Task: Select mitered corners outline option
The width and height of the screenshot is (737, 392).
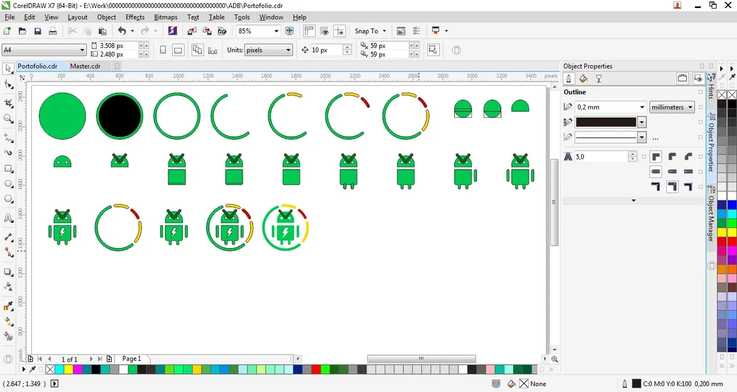Action: (x=656, y=157)
